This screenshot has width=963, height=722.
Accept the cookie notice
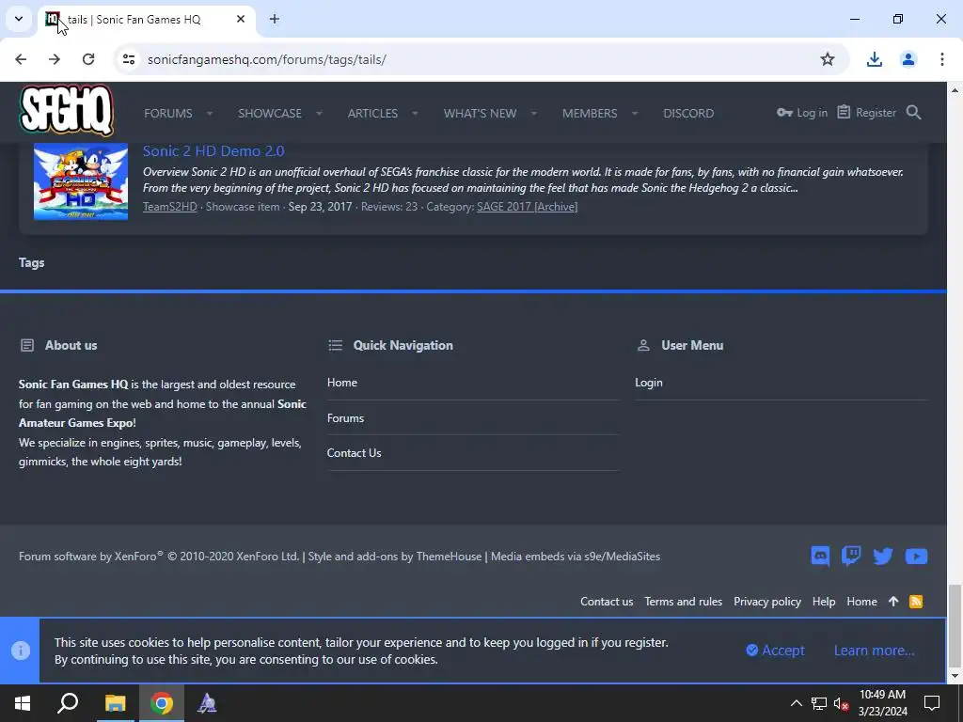coord(775,651)
